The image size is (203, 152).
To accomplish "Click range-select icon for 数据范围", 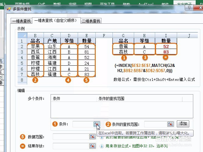I will point(92,137).
